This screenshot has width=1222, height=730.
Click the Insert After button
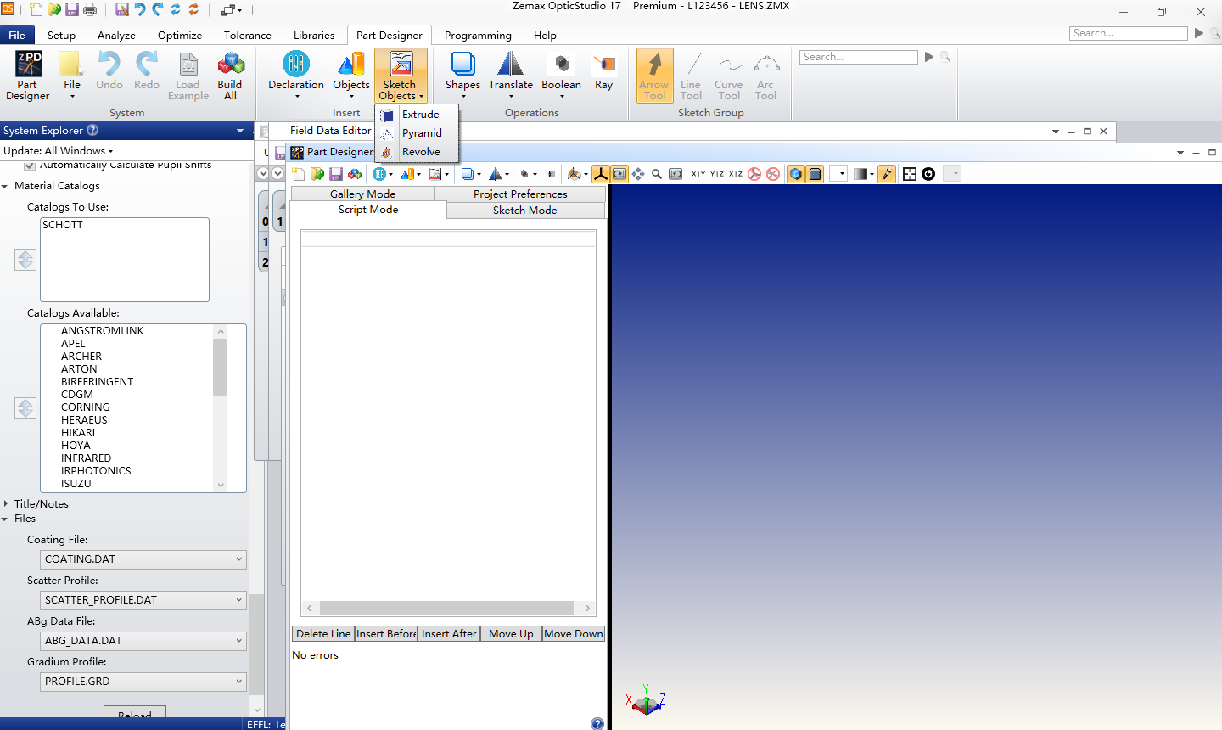449,634
